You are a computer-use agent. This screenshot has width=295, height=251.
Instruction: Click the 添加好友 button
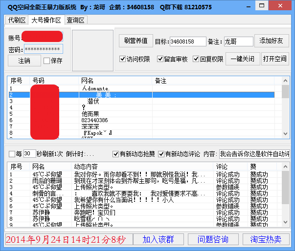272,41
